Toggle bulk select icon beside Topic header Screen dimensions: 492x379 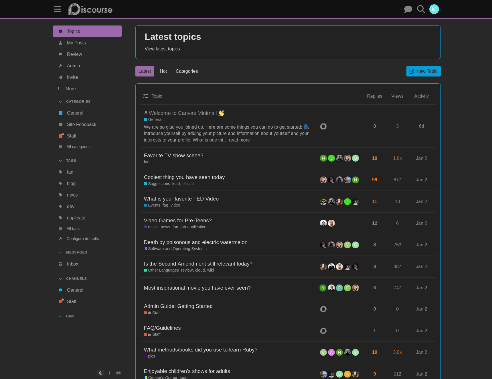[146, 96]
